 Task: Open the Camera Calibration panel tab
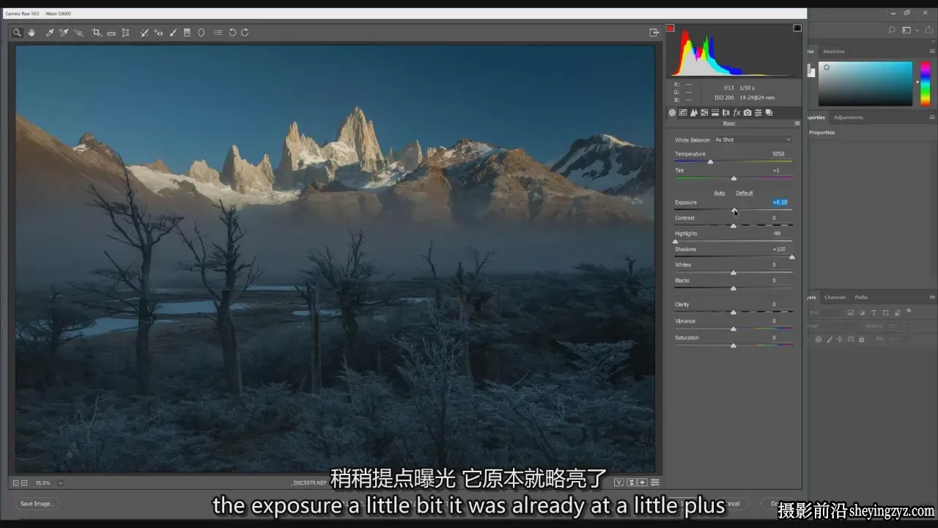[747, 112]
